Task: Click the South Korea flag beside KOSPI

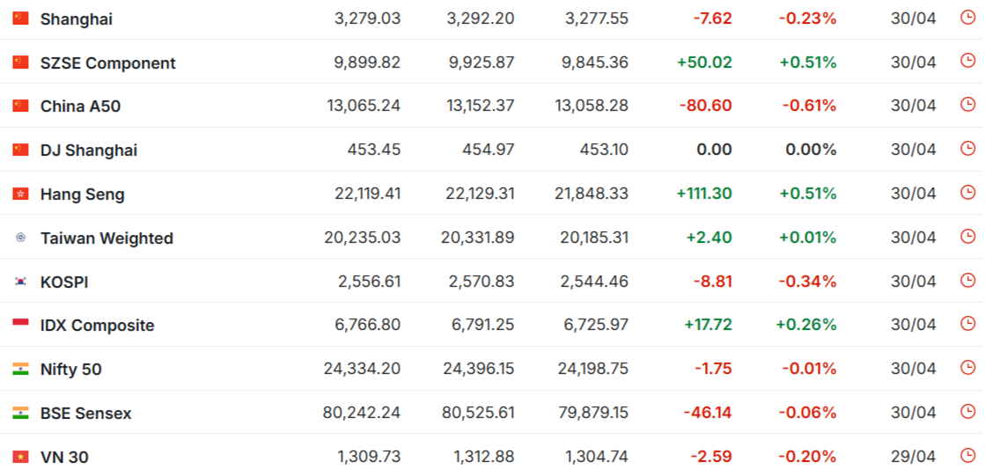Action: click(21, 282)
